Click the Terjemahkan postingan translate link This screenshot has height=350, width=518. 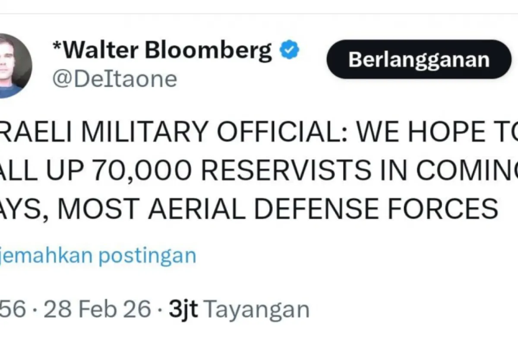pos(97,255)
